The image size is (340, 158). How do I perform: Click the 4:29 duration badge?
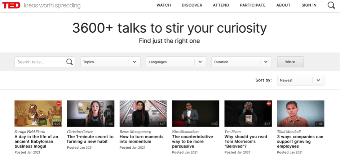point(57,124)
